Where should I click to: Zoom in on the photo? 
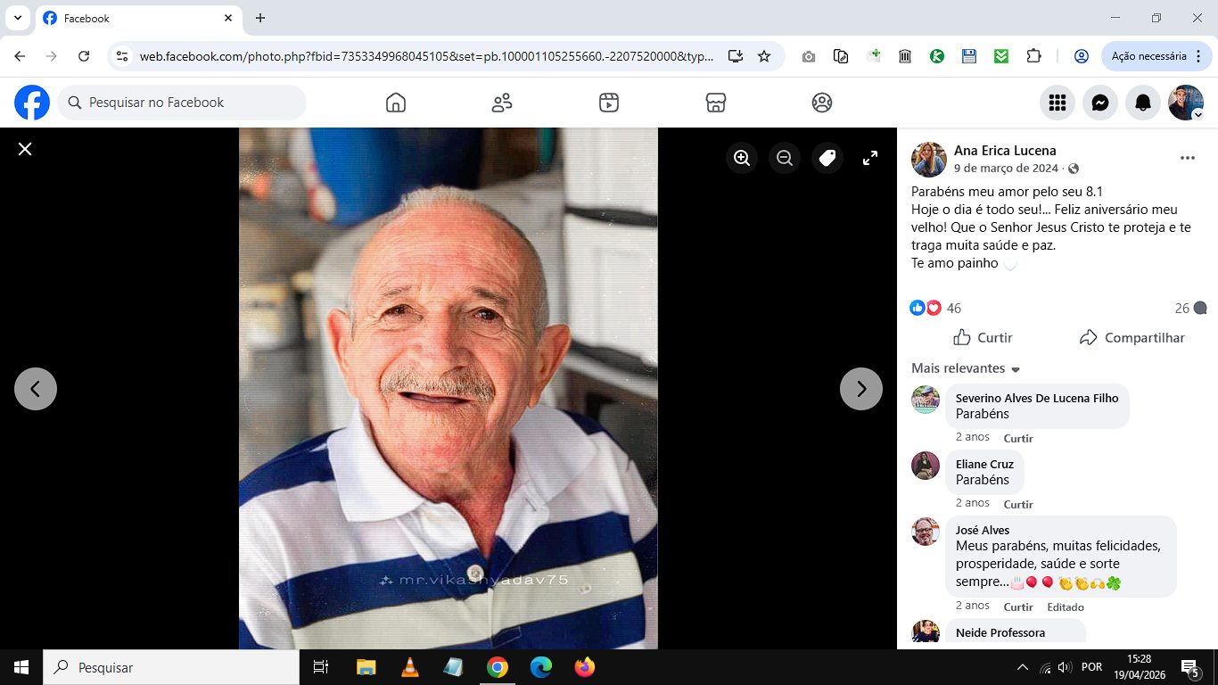tap(742, 158)
